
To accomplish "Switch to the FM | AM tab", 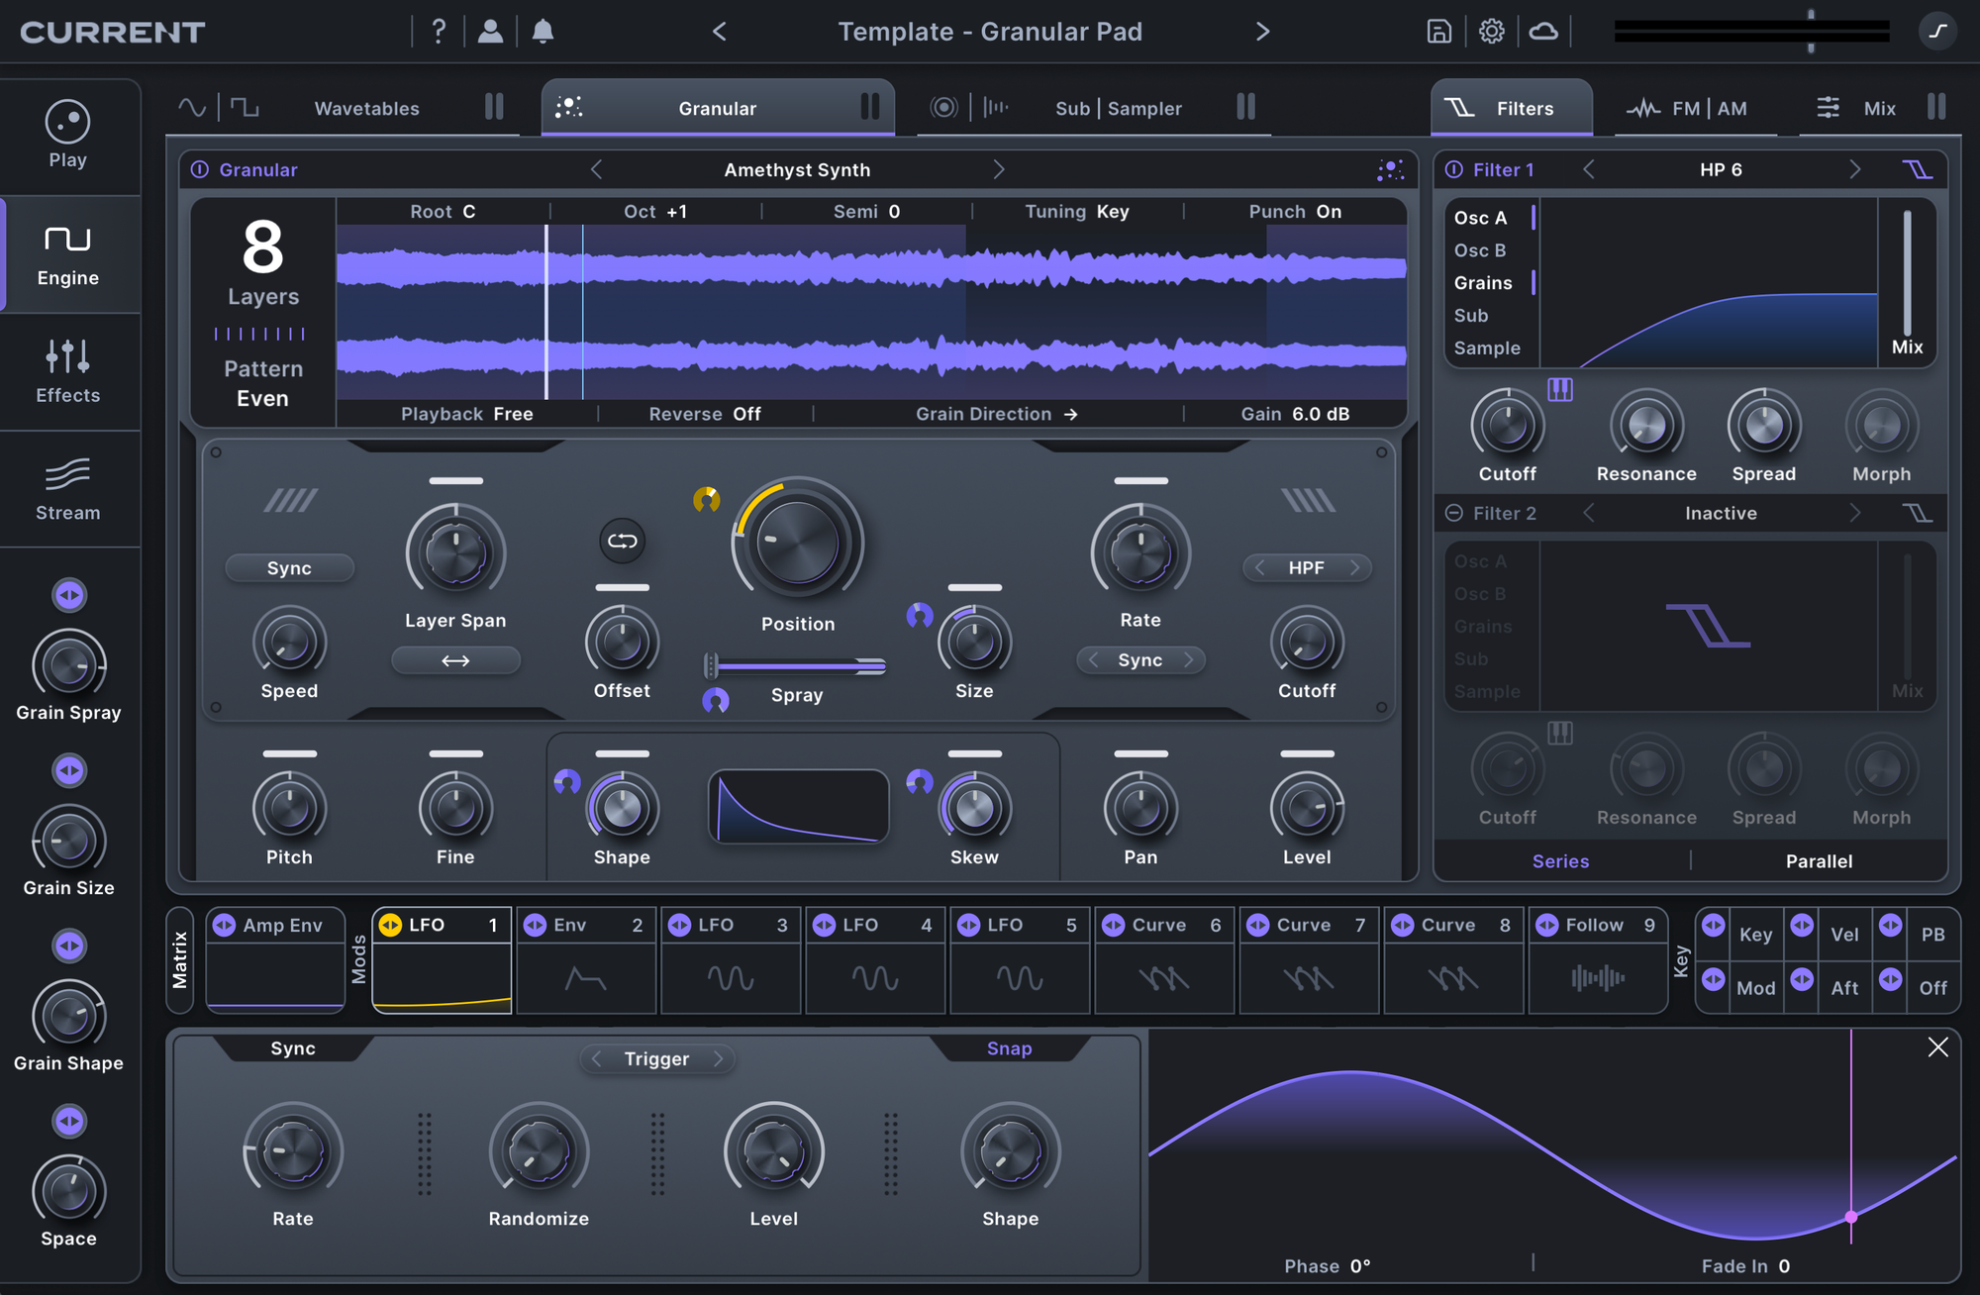I will pos(1708,108).
